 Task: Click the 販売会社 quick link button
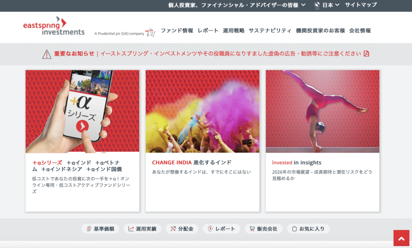(x=264, y=229)
